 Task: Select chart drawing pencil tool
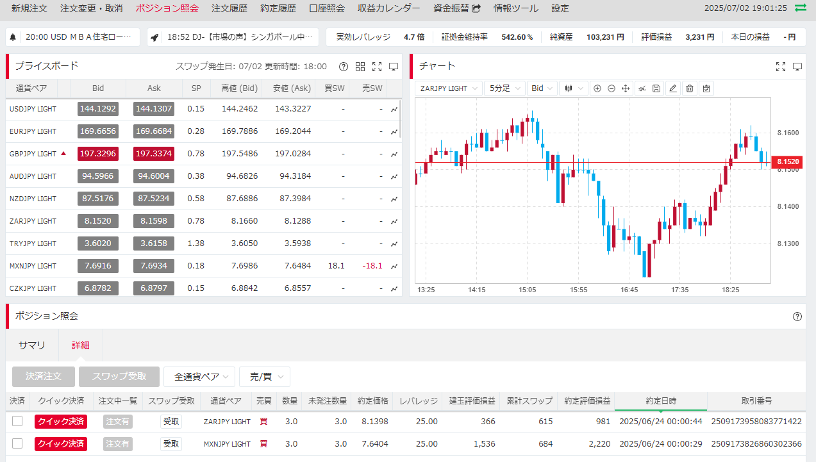[x=673, y=88]
